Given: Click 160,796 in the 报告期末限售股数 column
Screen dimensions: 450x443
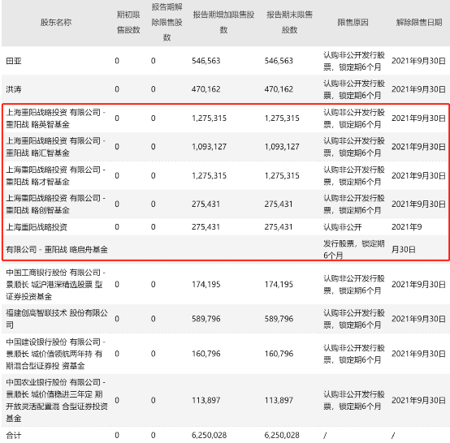Looking at the screenshot, I should [279, 354].
